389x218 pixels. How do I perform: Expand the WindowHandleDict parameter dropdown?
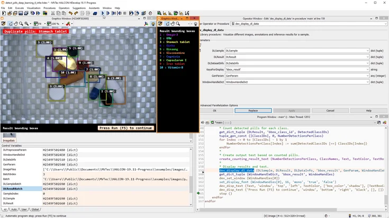pos(367,82)
